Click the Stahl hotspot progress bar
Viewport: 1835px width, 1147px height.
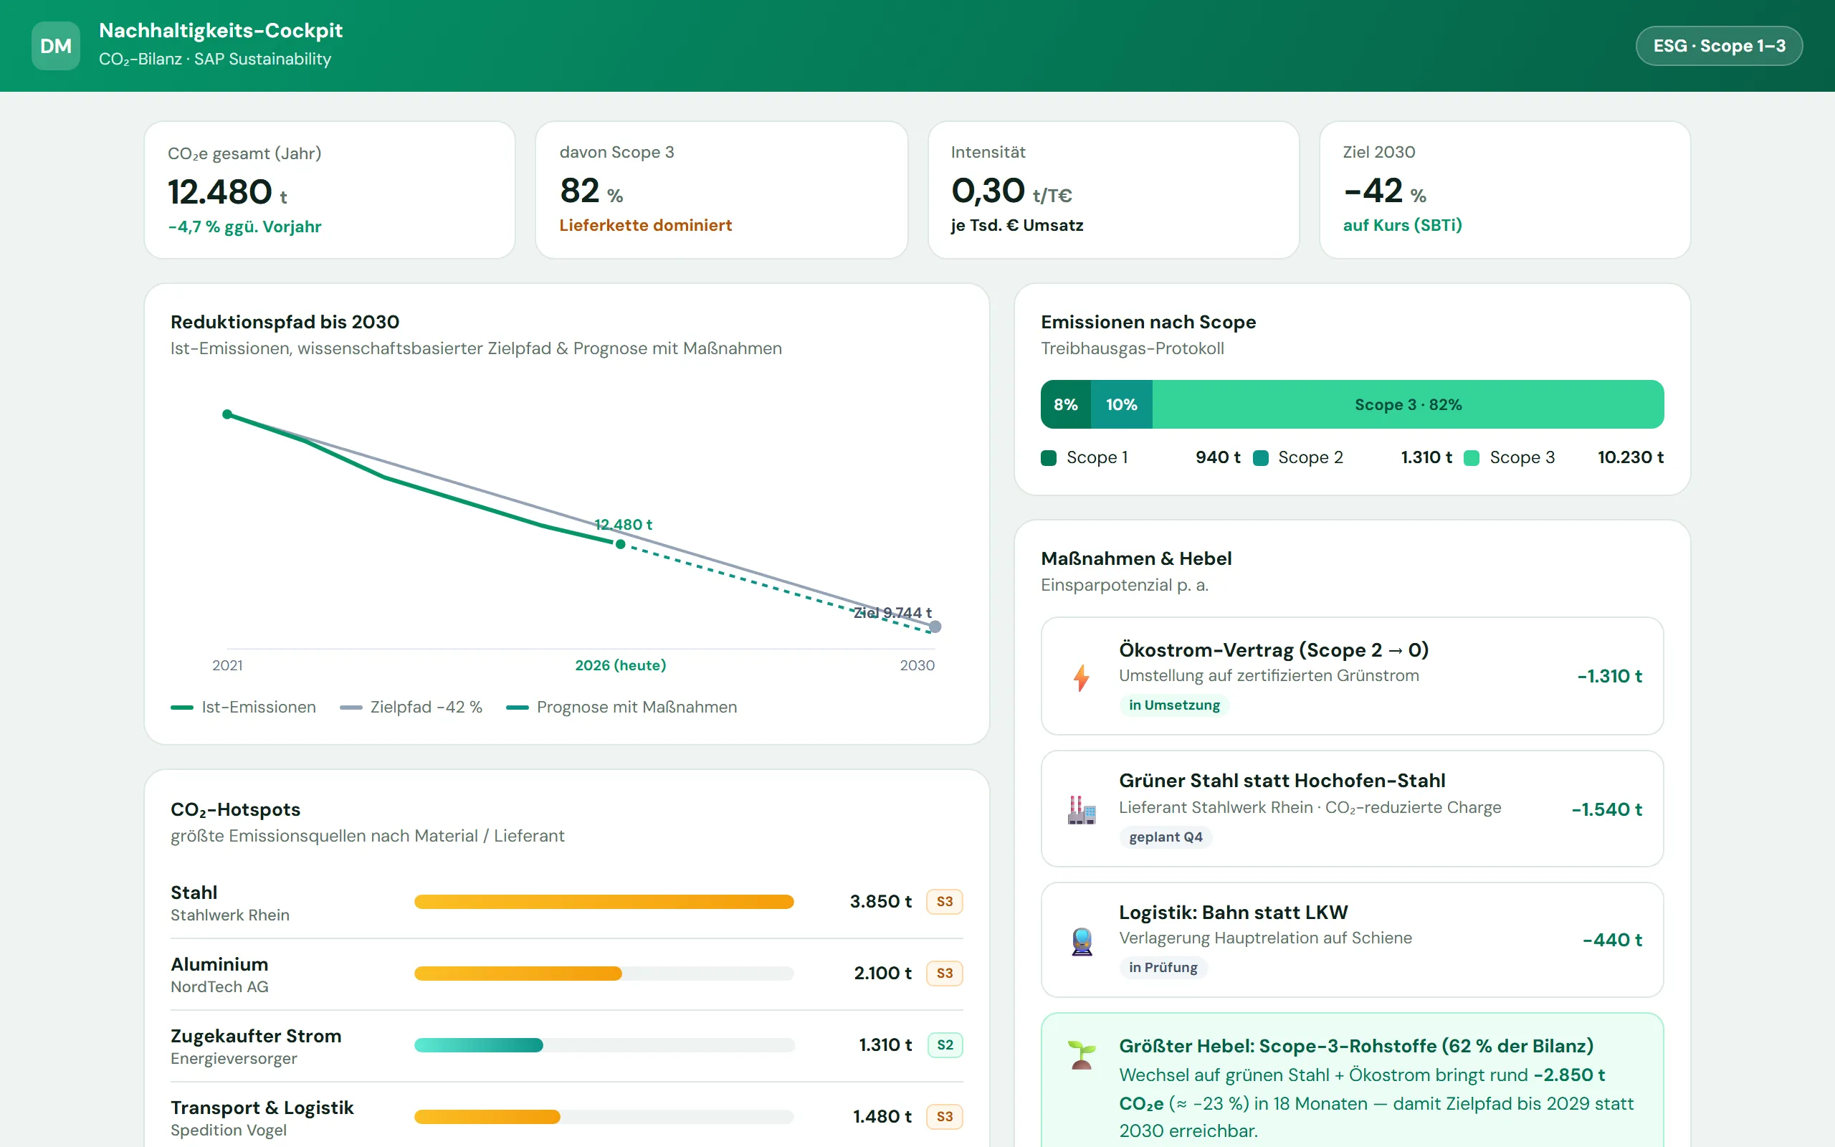tap(604, 902)
